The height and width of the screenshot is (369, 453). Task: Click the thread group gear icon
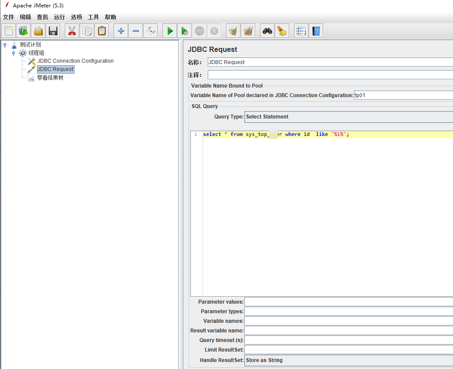[x=23, y=53]
